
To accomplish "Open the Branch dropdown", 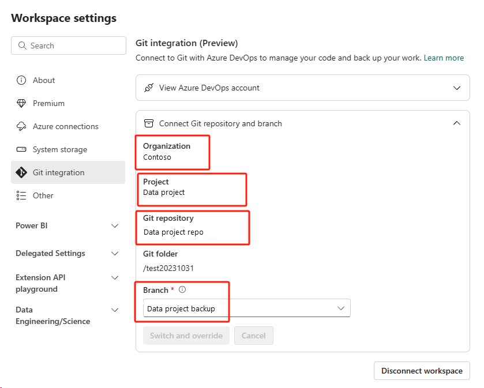I will tap(340, 308).
